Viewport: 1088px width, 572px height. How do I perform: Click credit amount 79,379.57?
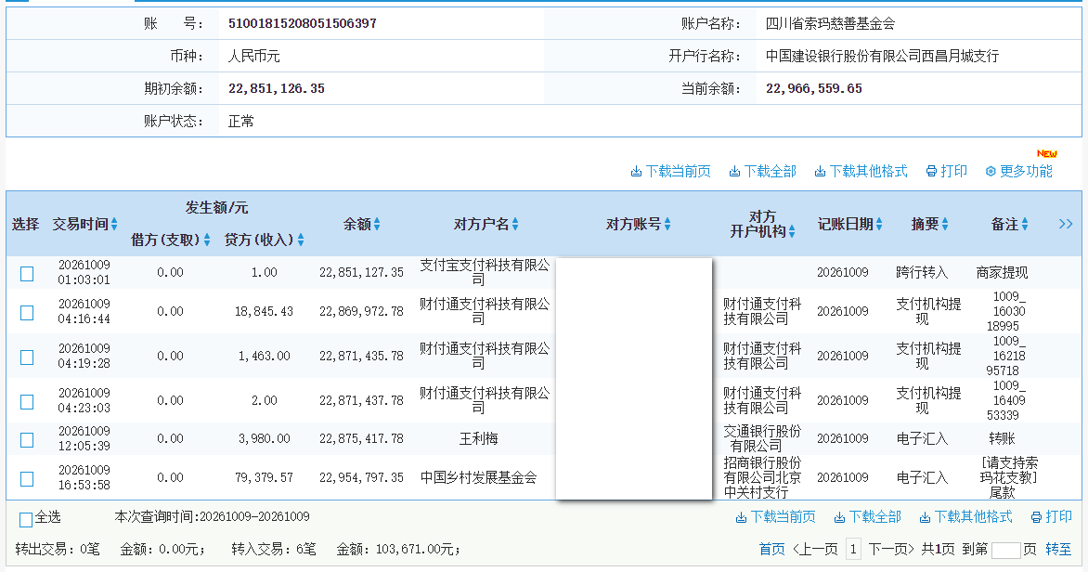click(x=264, y=477)
